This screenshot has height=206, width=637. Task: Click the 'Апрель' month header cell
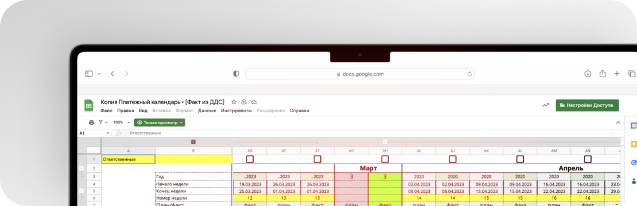click(x=571, y=168)
